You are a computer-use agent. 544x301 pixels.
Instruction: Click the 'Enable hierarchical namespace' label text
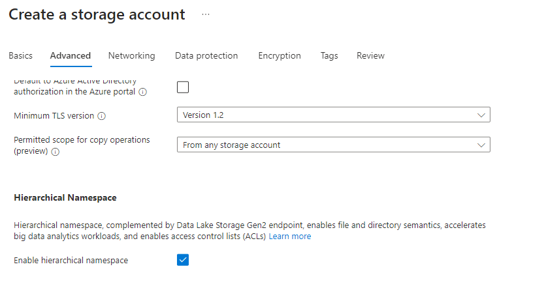pyautogui.click(x=71, y=261)
